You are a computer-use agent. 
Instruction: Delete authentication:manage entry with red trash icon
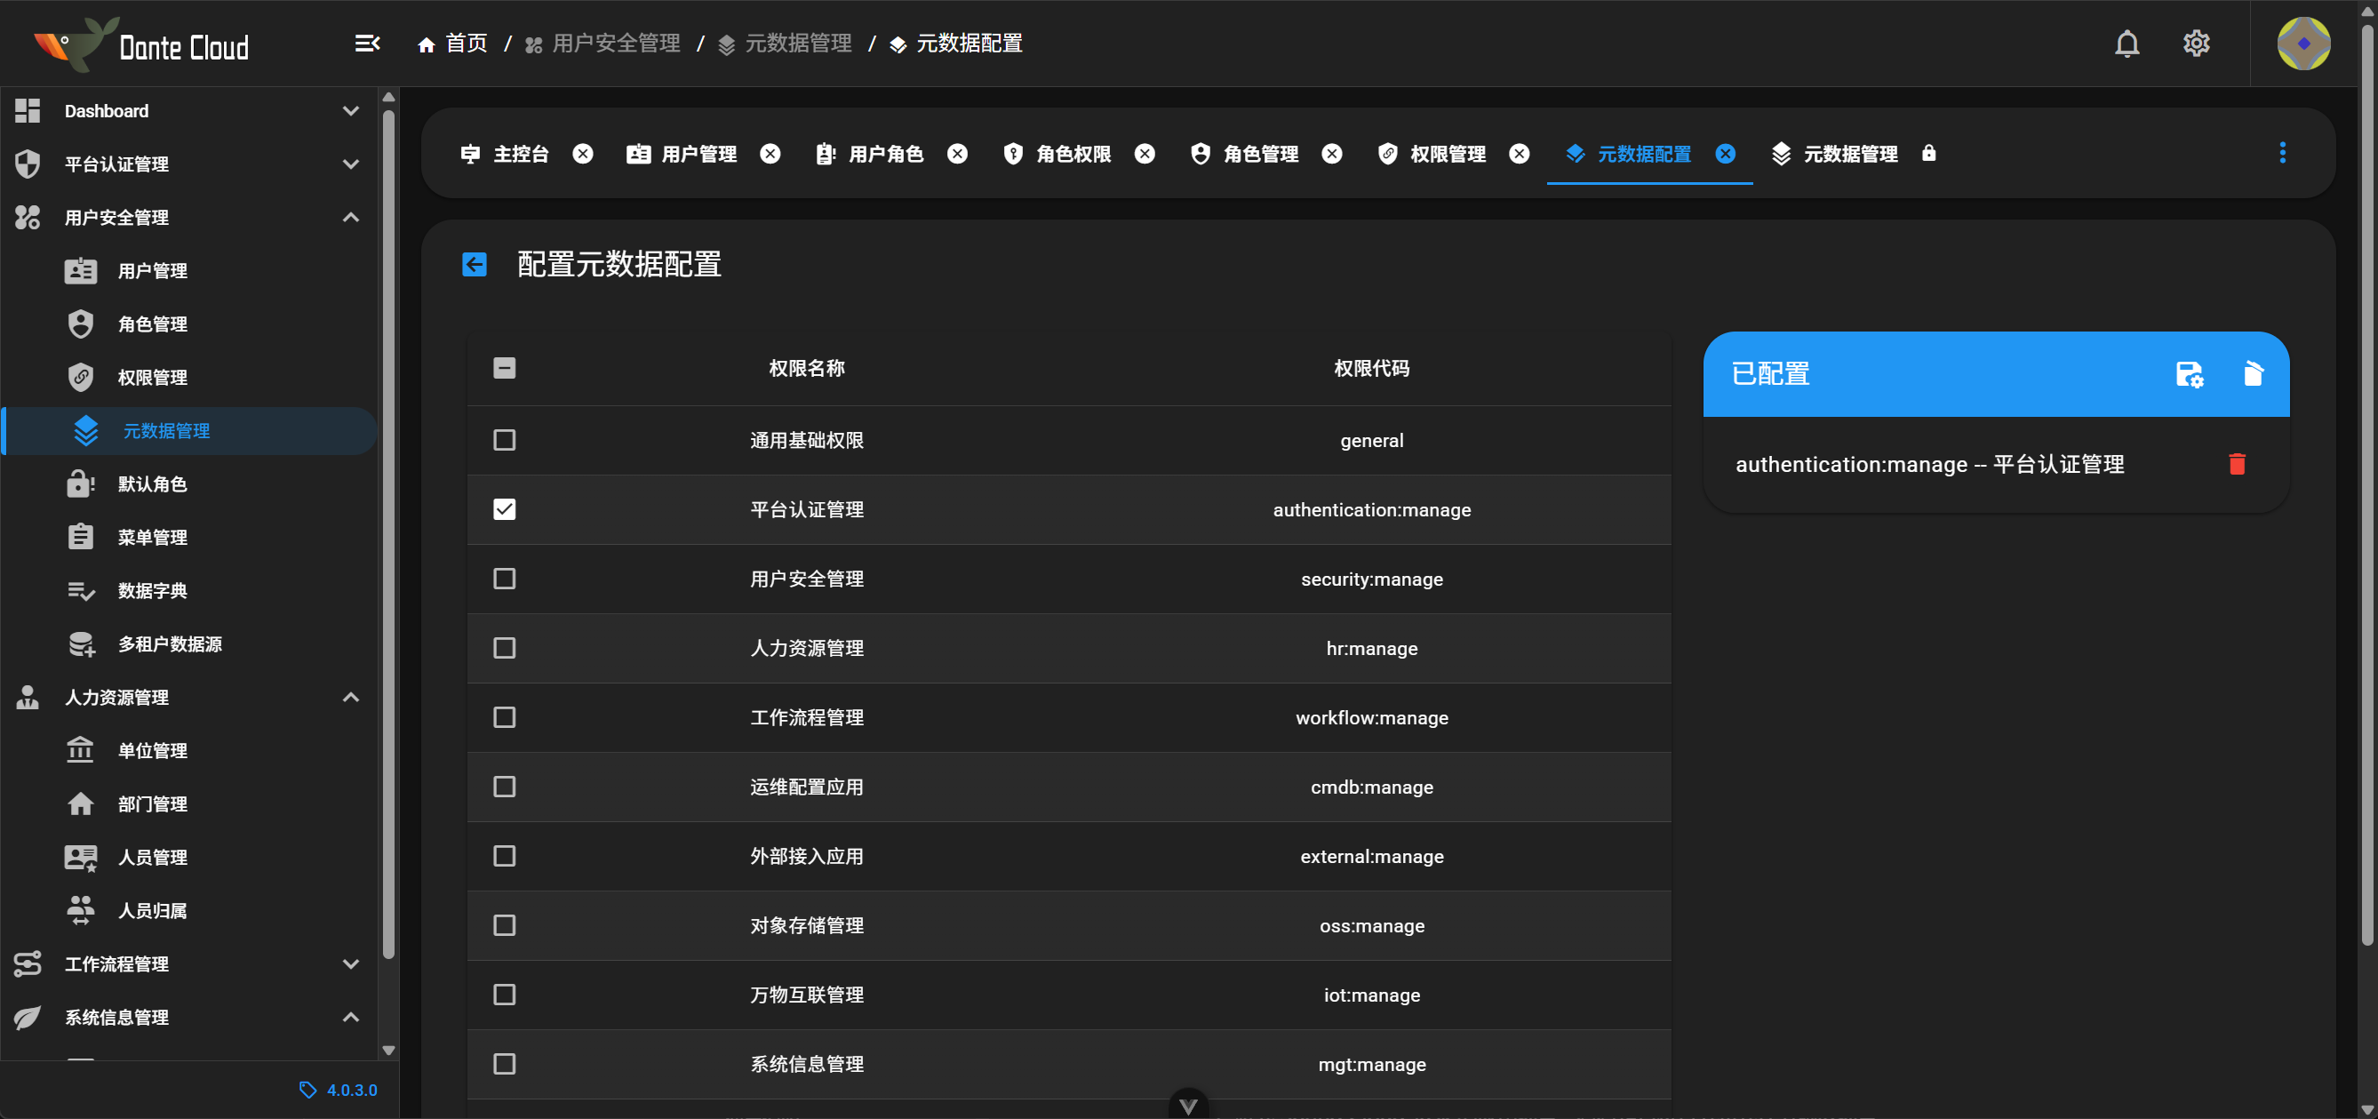coord(2237,465)
